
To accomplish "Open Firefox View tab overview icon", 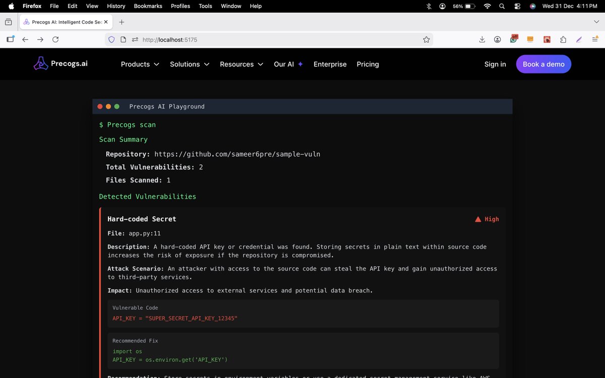I will (x=8, y=22).
